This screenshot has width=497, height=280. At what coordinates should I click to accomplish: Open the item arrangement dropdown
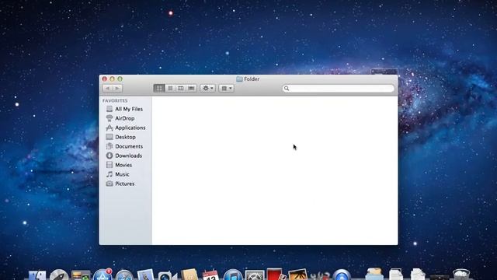(226, 88)
